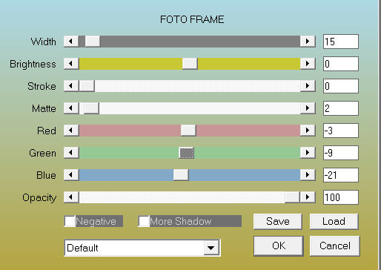Click the Blue value field showing -21
This screenshot has width=381, height=270.
pos(341,175)
